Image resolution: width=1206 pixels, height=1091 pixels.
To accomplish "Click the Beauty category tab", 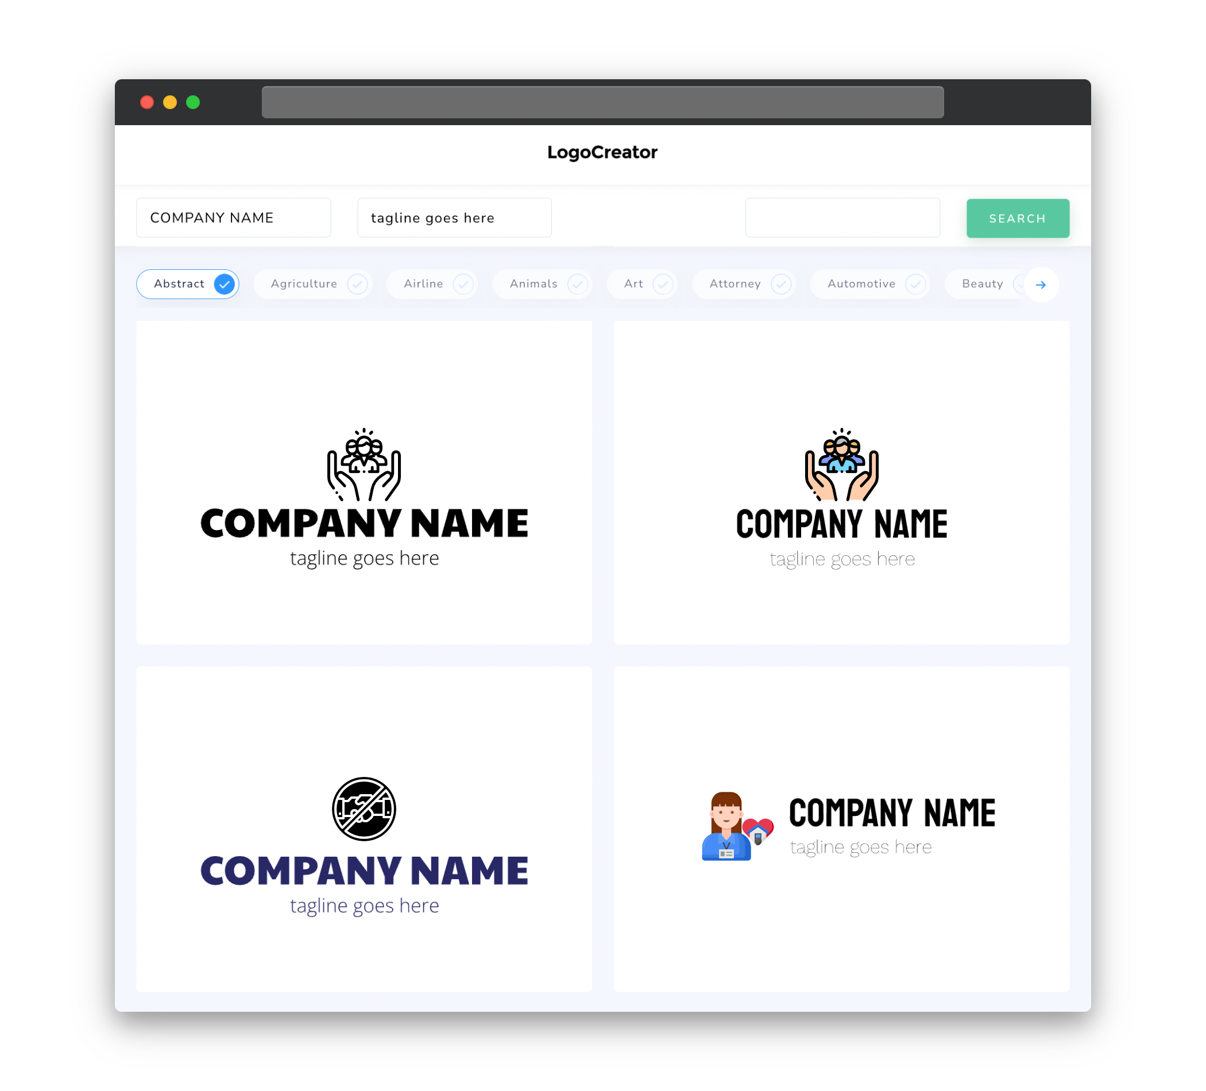I will pyautogui.click(x=982, y=284).
